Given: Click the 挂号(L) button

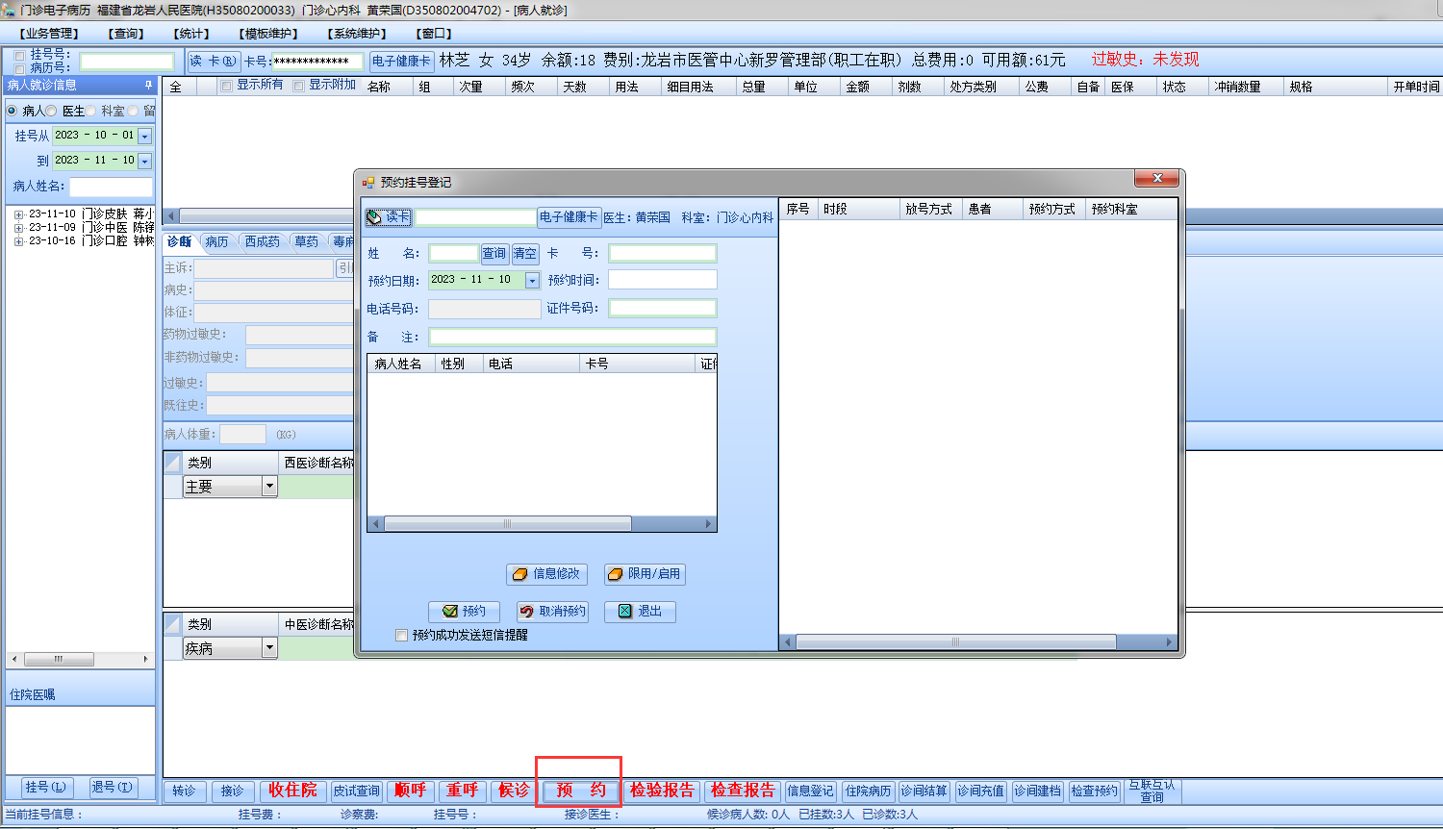Looking at the screenshot, I should point(45,788).
